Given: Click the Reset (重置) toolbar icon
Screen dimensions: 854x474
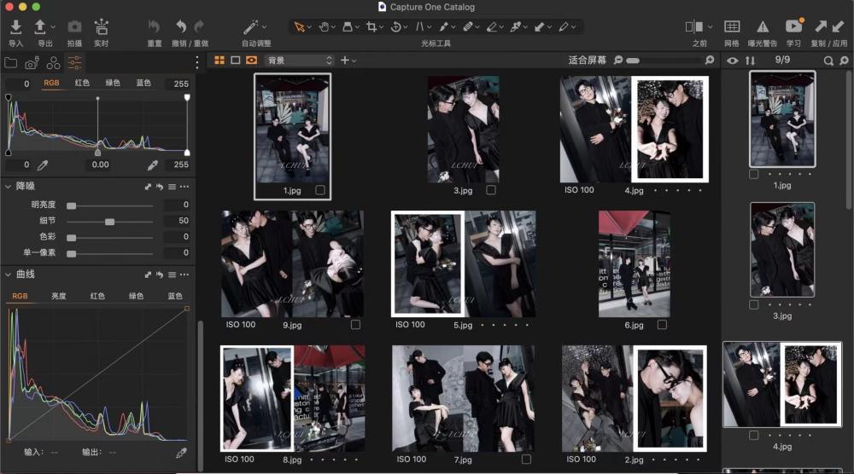Looking at the screenshot, I should point(154,27).
